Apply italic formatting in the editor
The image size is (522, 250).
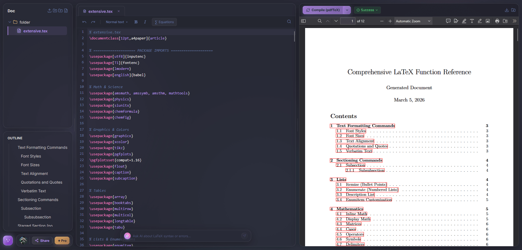[x=145, y=22]
